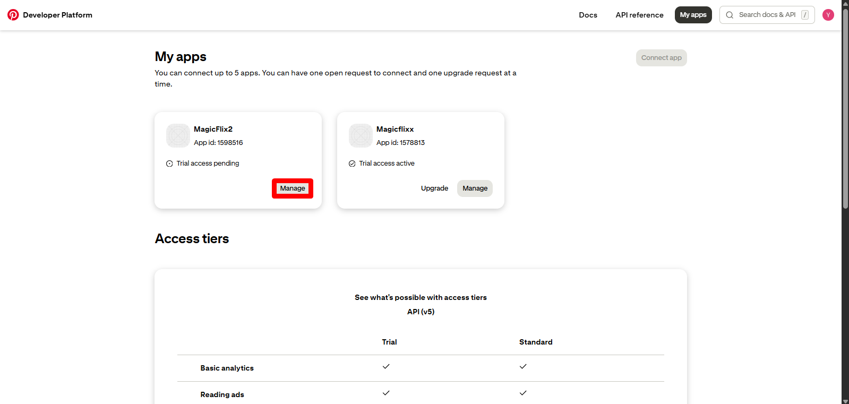
Task: Click the slash shortcut key icon
Action: pyautogui.click(x=805, y=15)
